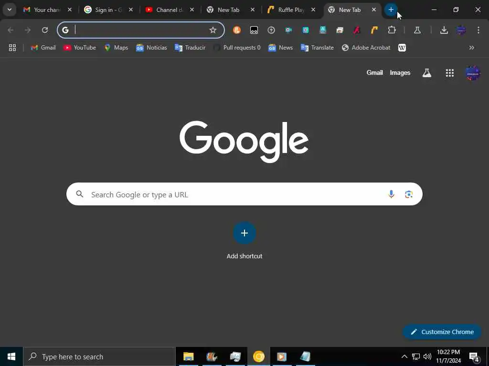Open the media player taskbar icon
Screen dimensions: 489x366
[282, 356]
